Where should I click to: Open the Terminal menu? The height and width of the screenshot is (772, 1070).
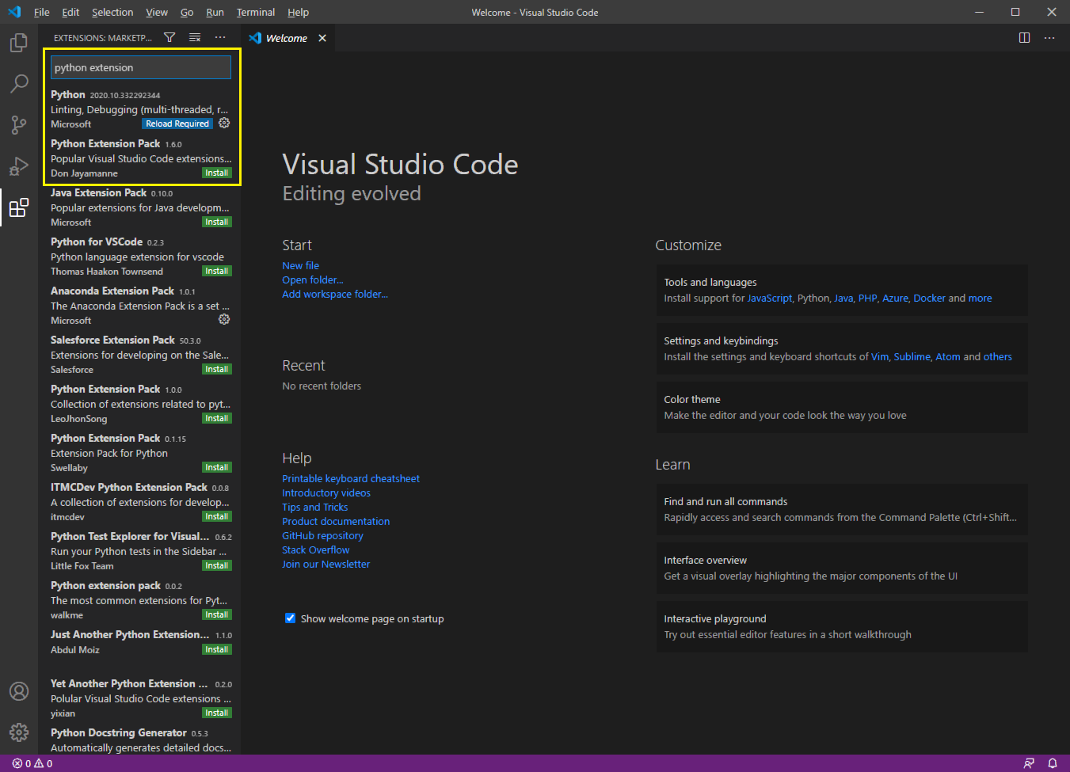[x=256, y=12]
